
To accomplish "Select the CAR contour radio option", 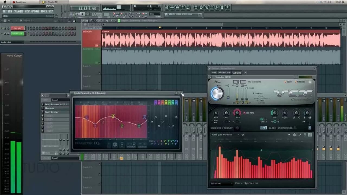I will click(261, 96).
